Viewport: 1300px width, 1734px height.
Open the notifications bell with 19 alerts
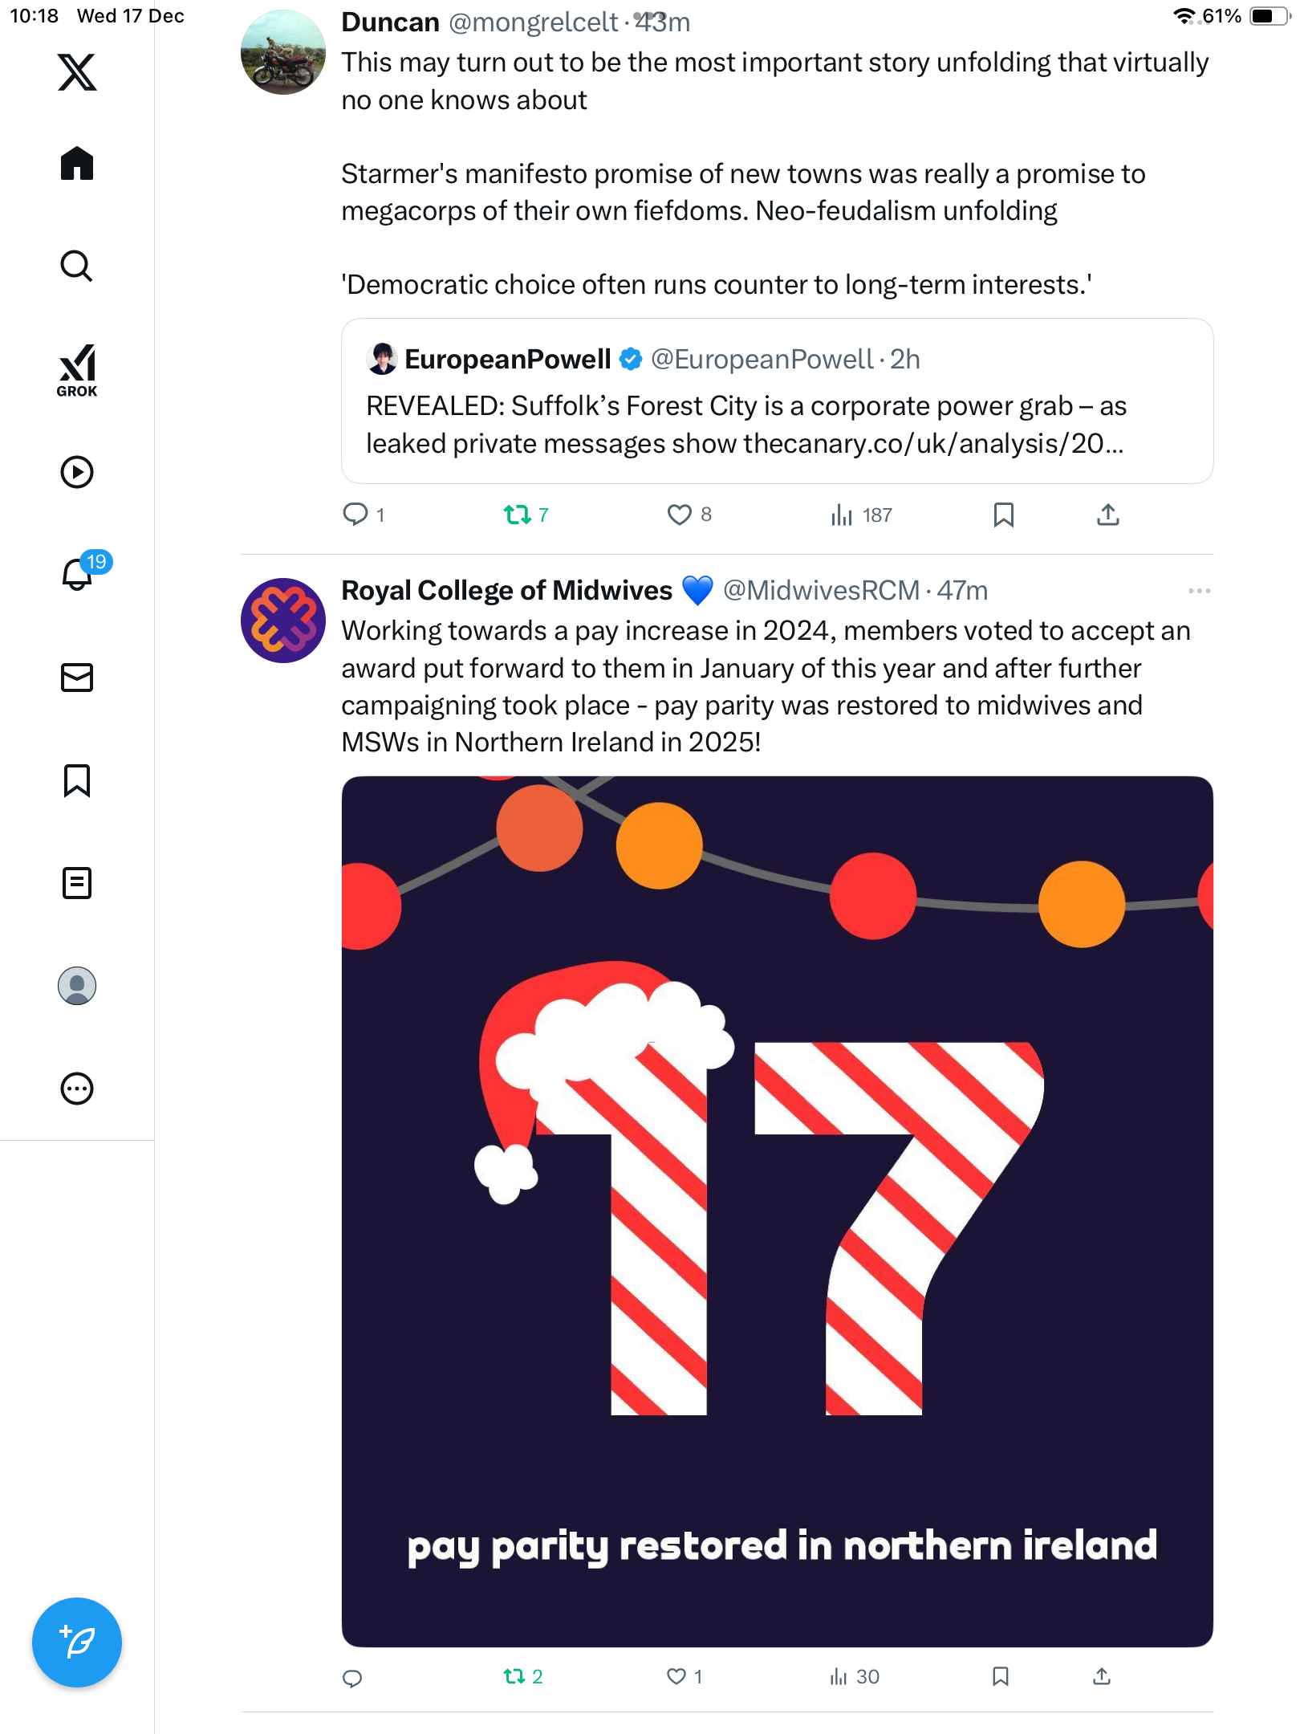79,574
